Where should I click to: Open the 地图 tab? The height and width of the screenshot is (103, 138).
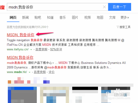(x=100, y=17)
